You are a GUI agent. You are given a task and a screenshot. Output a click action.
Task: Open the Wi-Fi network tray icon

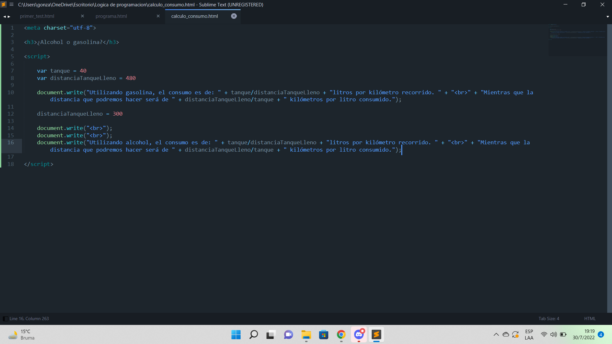[544, 334]
